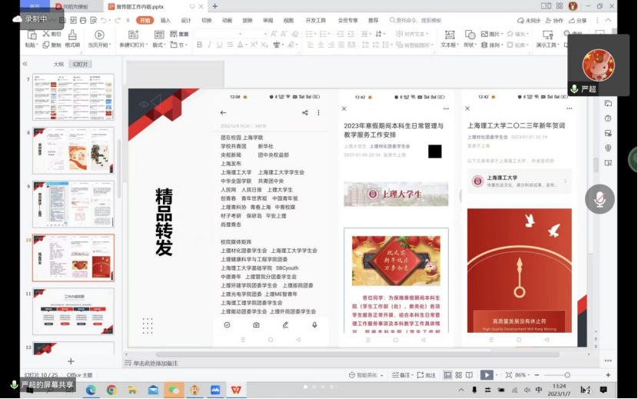This screenshot has width=638, height=399.
Task: Add a new slide with the plus button
Action: 71,361
